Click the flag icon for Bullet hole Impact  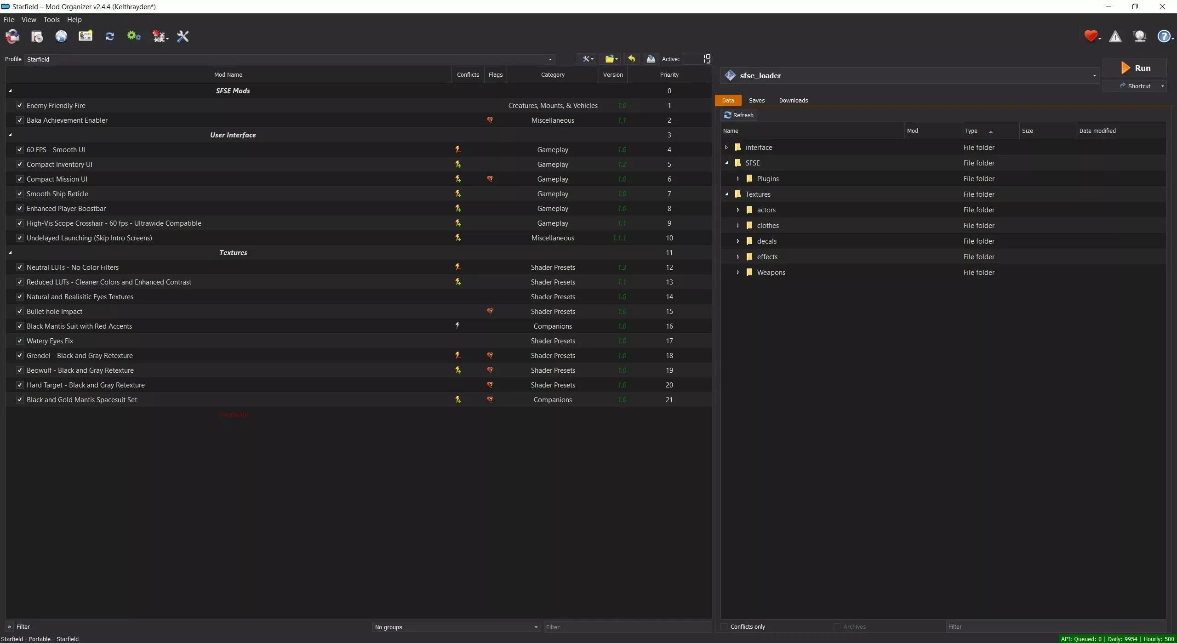coord(490,311)
